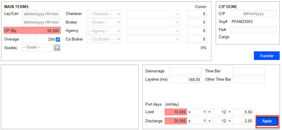The image size is (282, 130).
Task: Click the Load rate field showing 10,000
Action: pos(176,112)
